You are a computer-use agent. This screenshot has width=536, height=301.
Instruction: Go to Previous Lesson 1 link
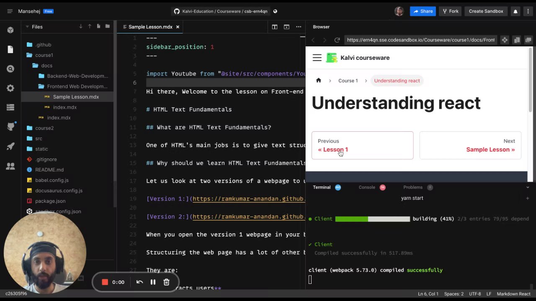pos(362,145)
